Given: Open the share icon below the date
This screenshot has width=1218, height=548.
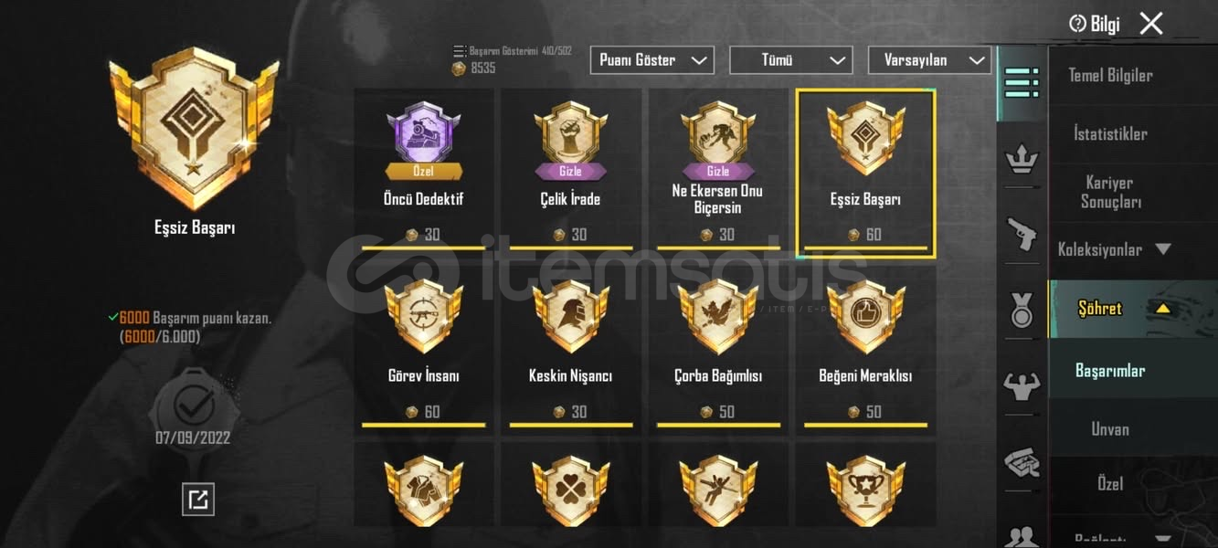Looking at the screenshot, I should point(198,499).
